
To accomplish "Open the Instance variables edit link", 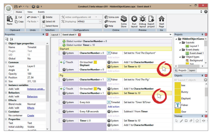I will point(36,89).
